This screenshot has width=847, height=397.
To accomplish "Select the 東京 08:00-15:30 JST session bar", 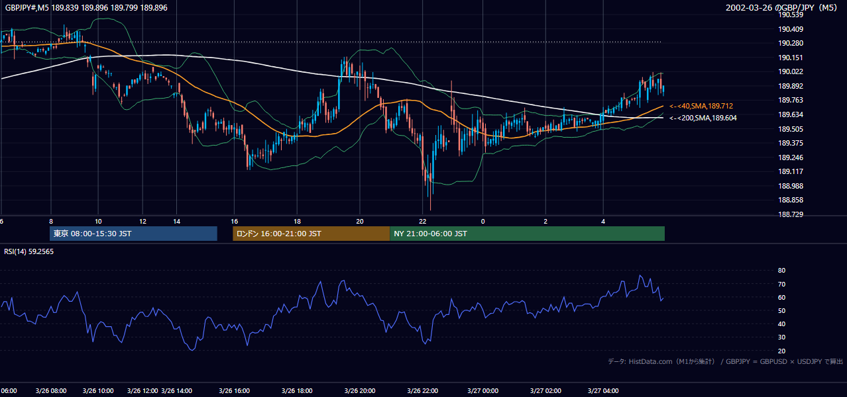I will point(133,234).
